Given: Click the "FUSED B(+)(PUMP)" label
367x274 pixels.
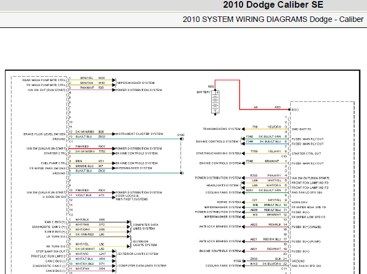Looking at the screenshot, I should pos(306,242).
